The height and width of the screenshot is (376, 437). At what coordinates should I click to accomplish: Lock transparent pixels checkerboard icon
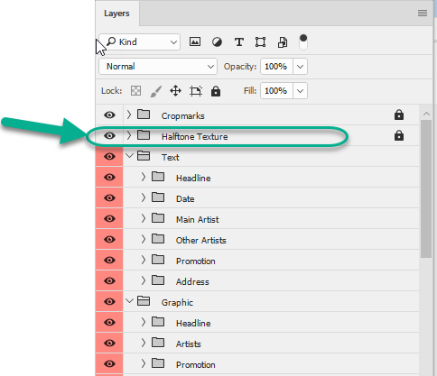(x=136, y=91)
